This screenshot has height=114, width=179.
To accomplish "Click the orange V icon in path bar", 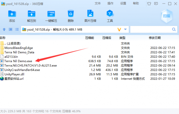I will [x=119, y=30].
